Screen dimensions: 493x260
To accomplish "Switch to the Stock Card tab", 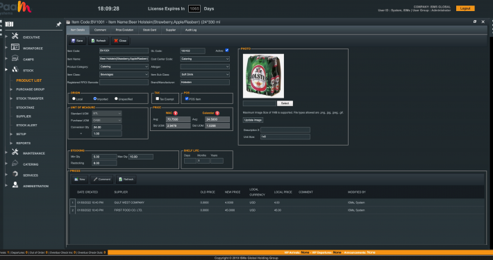I will tap(149, 30).
